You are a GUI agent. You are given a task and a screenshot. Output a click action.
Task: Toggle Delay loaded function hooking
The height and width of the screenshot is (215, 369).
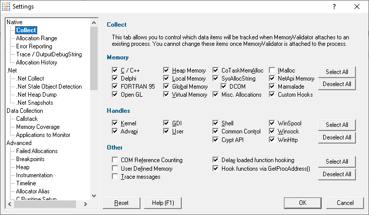click(x=215, y=160)
